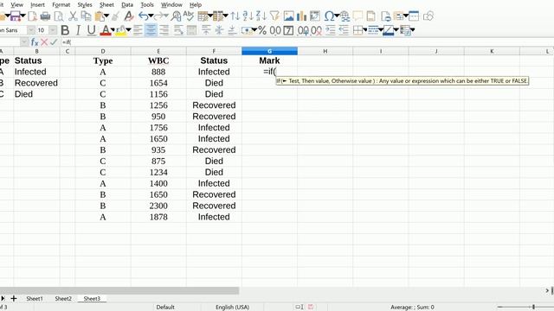Click Increase Indent icon

pyautogui.click(x=331, y=30)
